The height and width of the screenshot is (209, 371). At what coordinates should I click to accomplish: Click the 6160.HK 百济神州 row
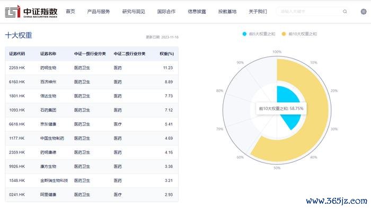coord(92,82)
